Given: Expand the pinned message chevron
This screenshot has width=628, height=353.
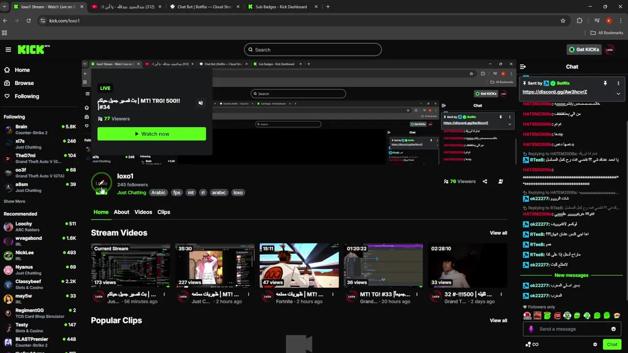Looking at the screenshot, I should [x=618, y=93].
